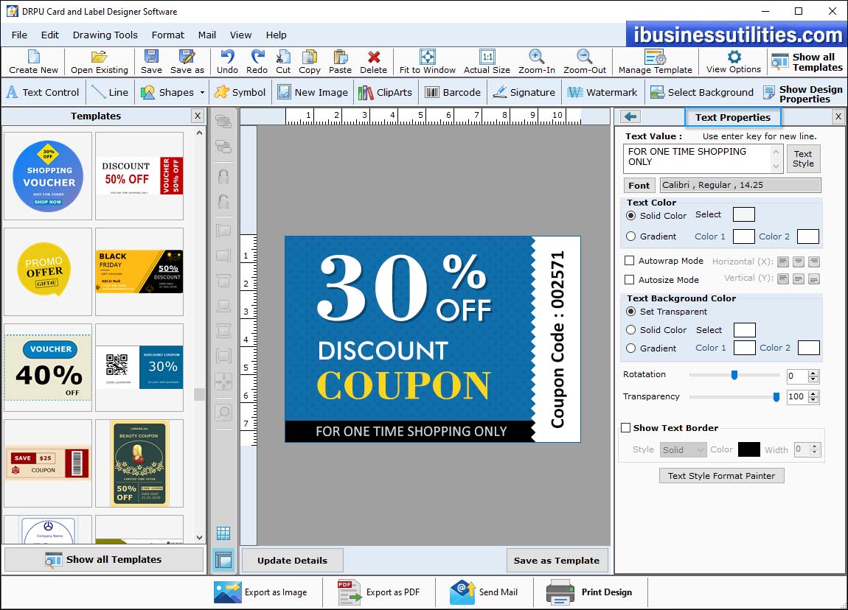Click the Signature tool icon
The height and width of the screenshot is (610, 848).
click(x=500, y=92)
